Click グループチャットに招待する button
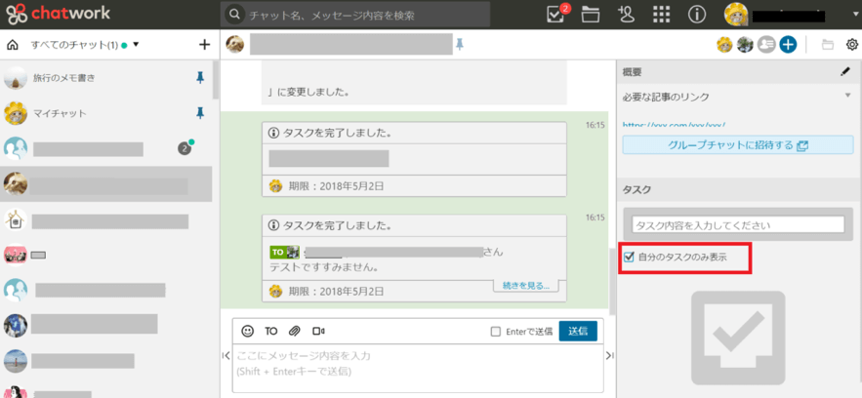 pyautogui.click(x=737, y=145)
